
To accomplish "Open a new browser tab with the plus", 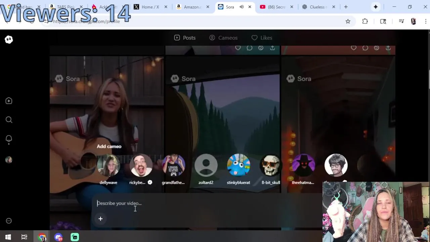I will tap(346, 7).
